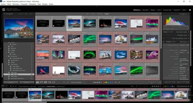Apply the red color label in the toolbar

click(104, 82)
